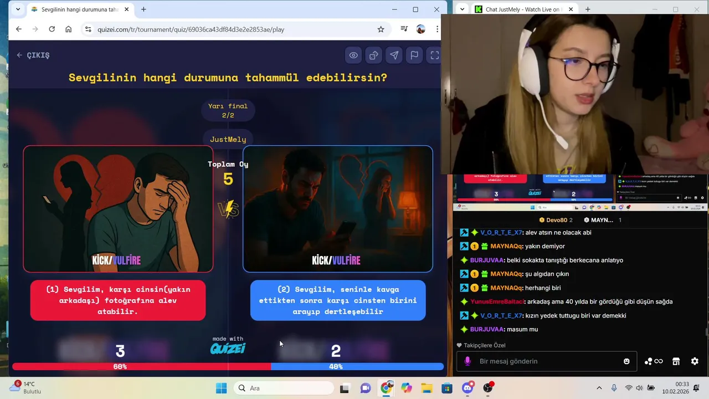Bookmark this page with the star icon
This screenshot has width=709, height=399.
click(x=381, y=29)
